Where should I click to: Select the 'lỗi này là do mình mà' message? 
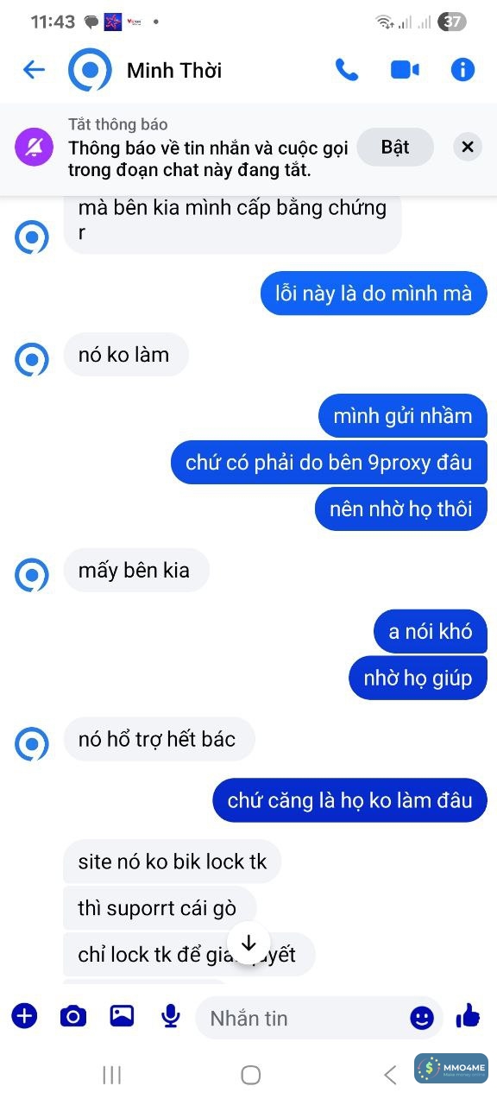(x=374, y=293)
